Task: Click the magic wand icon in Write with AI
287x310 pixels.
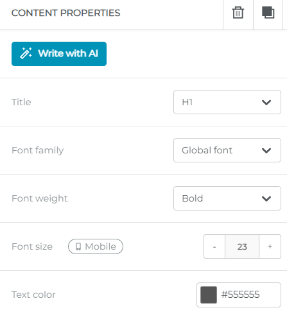Action: click(x=26, y=53)
